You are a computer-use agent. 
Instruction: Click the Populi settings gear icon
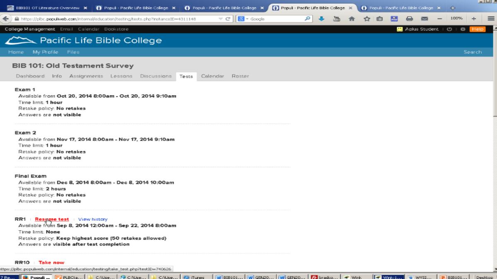click(x=463, y=29)
